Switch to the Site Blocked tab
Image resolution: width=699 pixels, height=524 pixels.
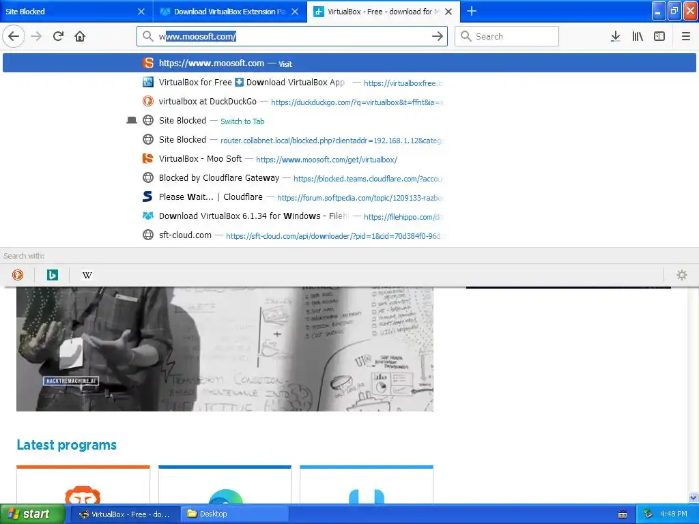(x=76, y=11)
